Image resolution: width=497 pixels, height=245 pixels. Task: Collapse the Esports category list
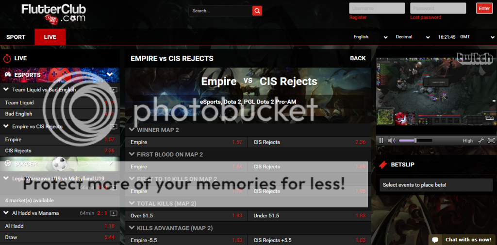pyautogui.click(x=110, y=75)
